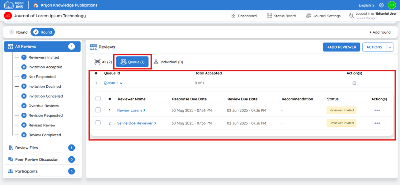Image resolution: width=400 pixels, height=185 pixels.
Task: Tick the select-all checkbox in reviewer table header
Action: 98,99
